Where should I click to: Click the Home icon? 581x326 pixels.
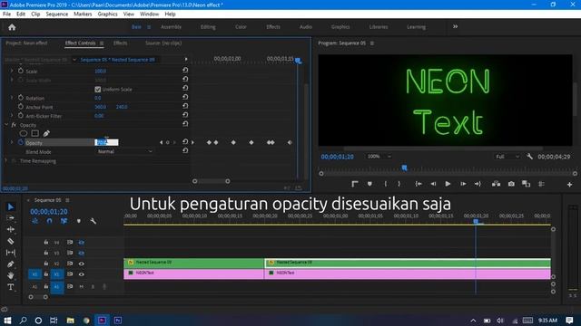[12, 27]
